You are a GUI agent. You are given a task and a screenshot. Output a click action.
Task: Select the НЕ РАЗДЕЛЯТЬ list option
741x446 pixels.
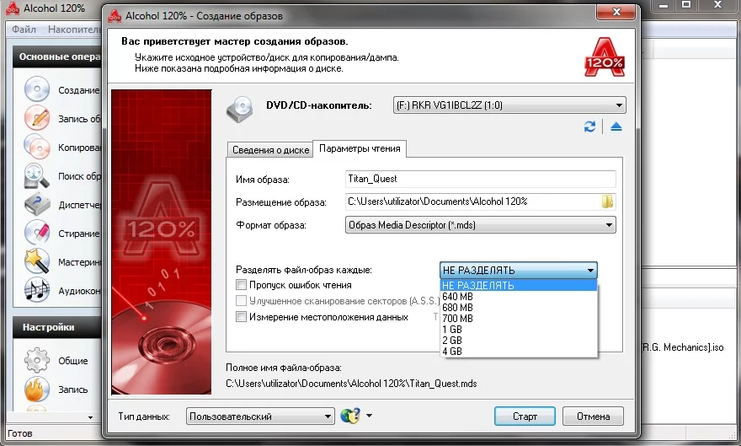(519, 285)
